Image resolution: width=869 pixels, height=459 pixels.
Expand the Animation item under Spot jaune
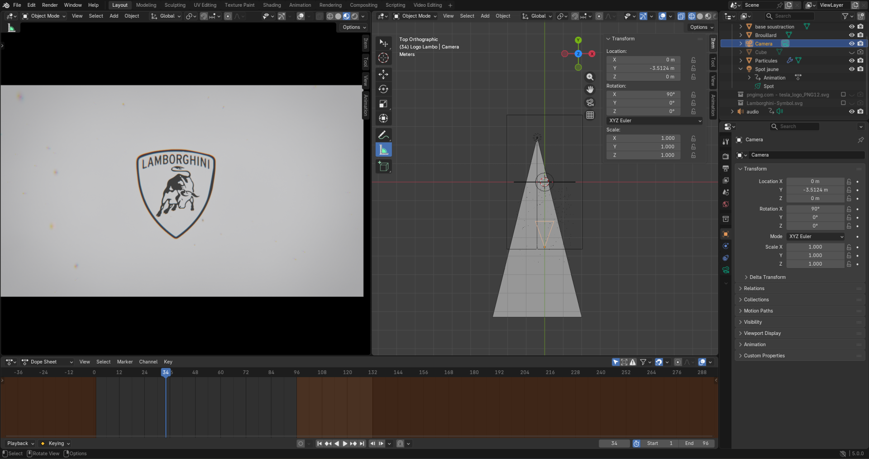(x=749, y=78)
